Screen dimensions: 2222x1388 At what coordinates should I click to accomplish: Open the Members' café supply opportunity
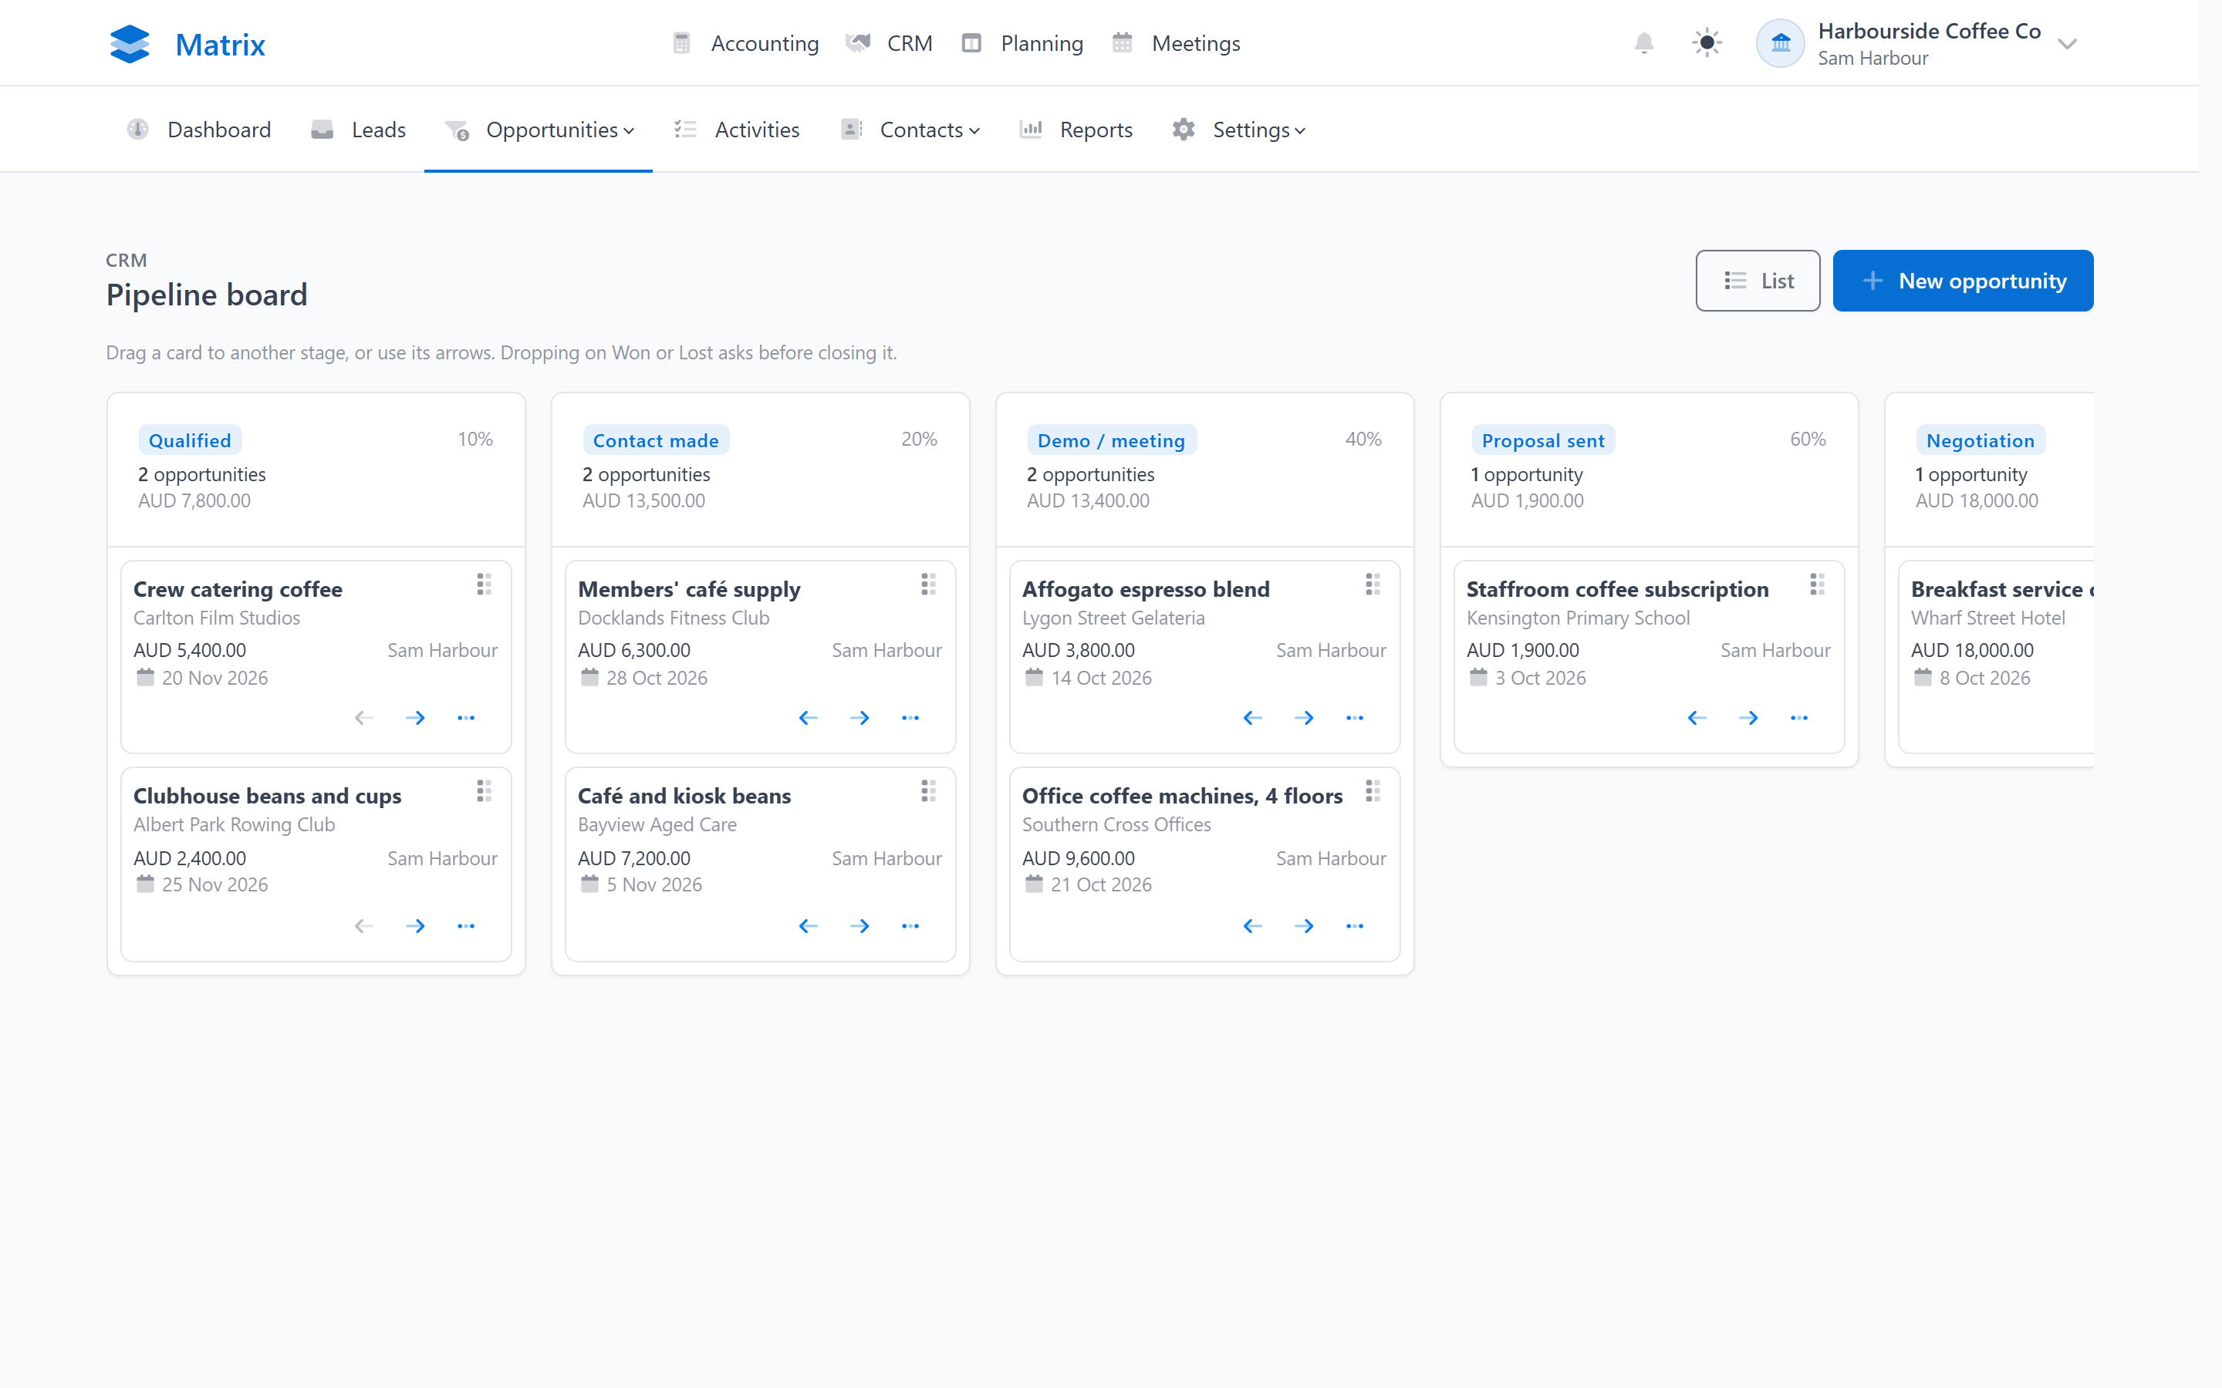pyautogui.click(x=689, y=589)
